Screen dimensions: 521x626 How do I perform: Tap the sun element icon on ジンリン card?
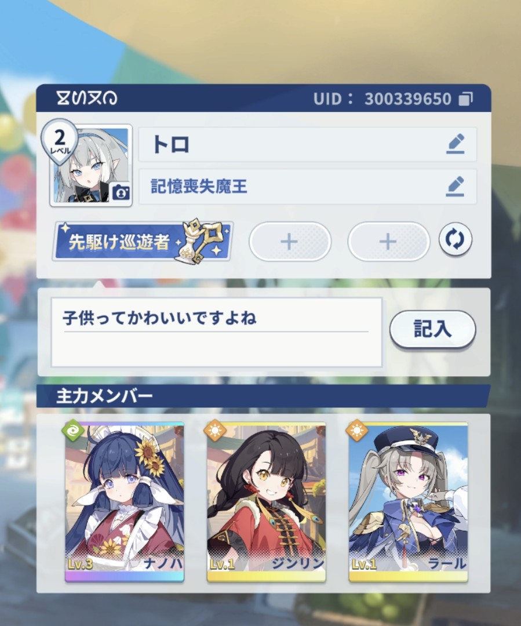(x=215, y=430)
